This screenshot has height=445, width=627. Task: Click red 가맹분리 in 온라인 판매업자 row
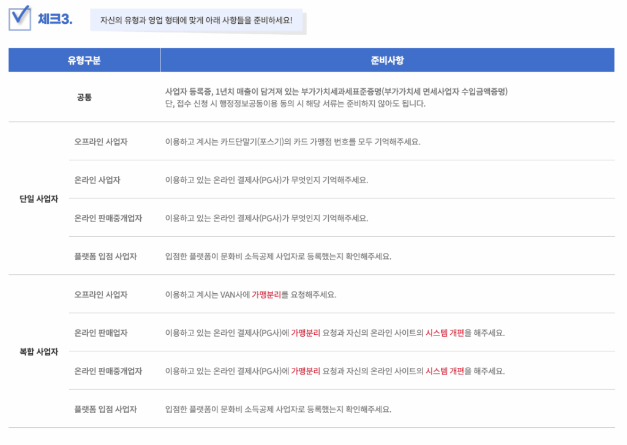tap(306, 332)
